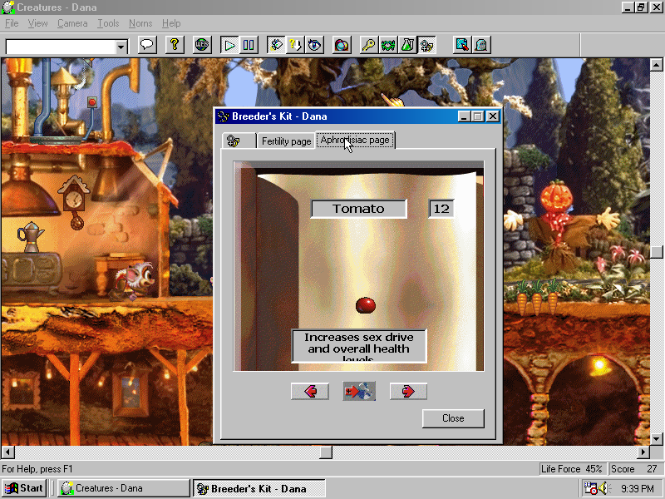The width and height of the screenshot is (665, 499).
Task: Click the question mark with arrow icon
Action: click(295, 45)
